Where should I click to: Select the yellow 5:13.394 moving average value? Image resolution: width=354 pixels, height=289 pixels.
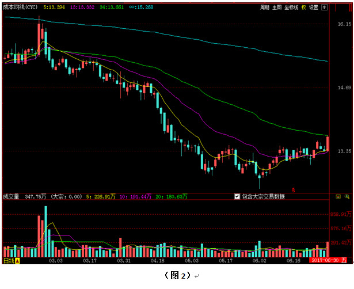54,8
